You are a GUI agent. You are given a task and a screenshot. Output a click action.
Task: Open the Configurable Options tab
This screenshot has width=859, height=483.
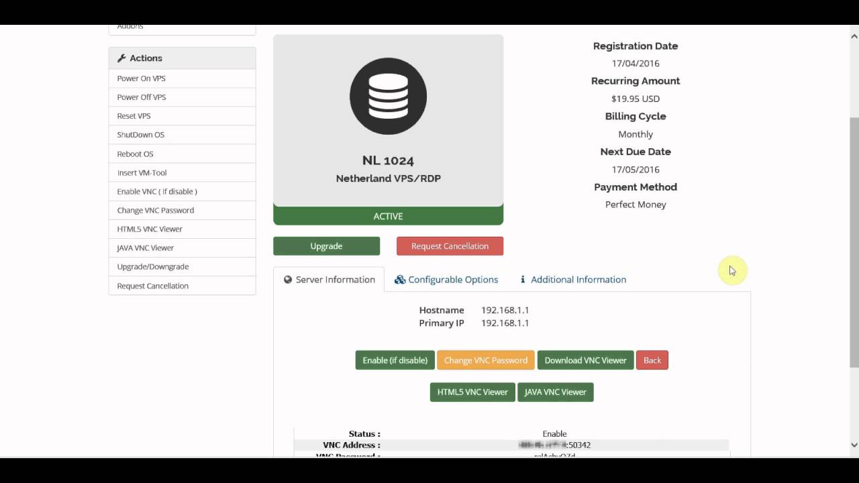[x=452, y=280]
